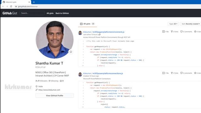Screen dimensions: 201x113
Task: Click the gist.github.com address bar
Action: 28,6
